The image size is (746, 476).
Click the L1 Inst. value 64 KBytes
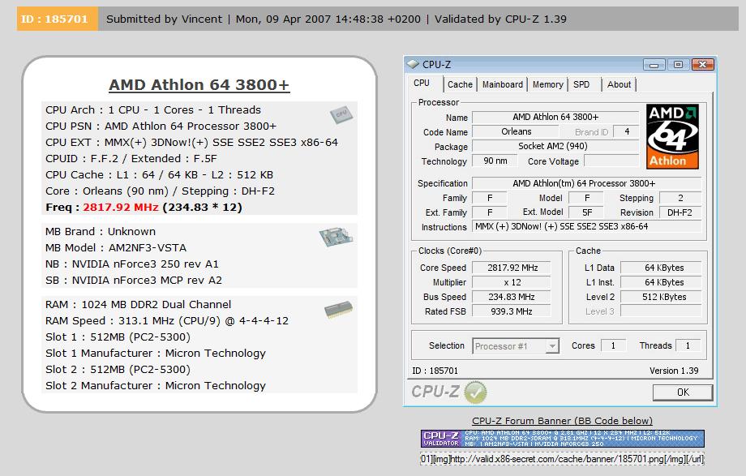click(661, 282)
